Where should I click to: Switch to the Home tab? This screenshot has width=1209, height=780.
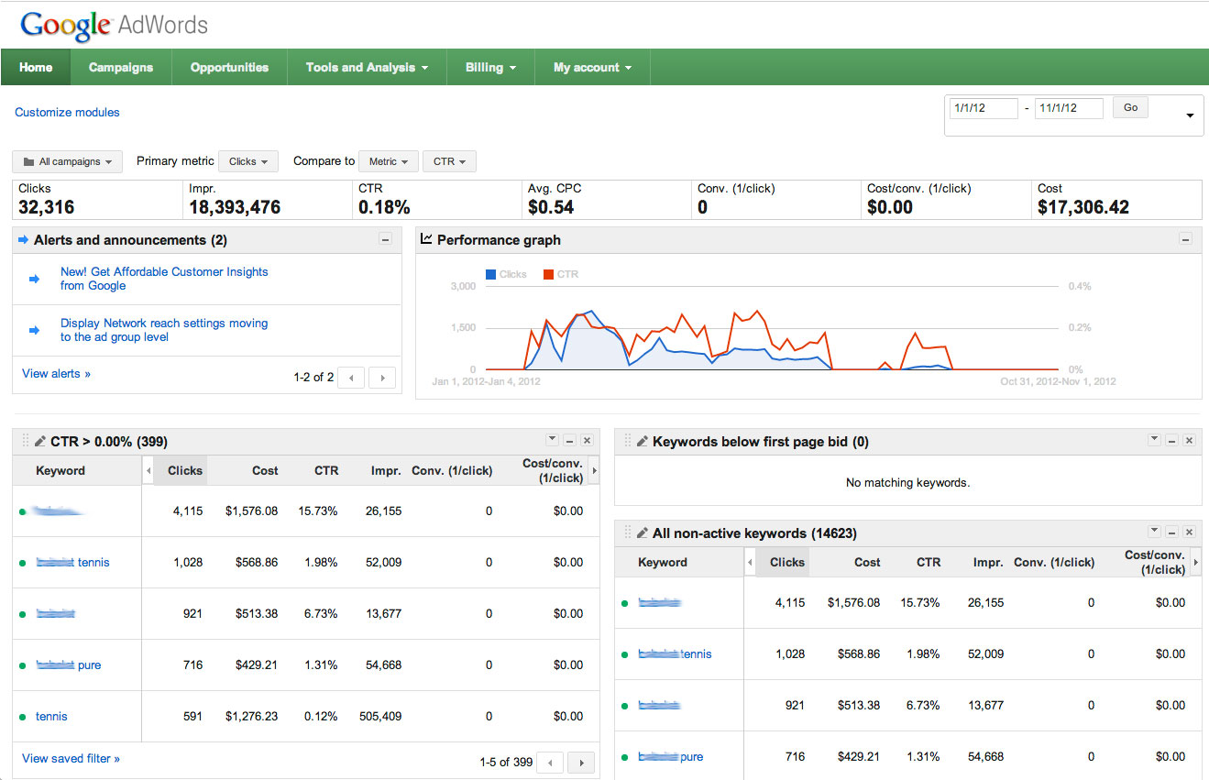pos(36,67)
